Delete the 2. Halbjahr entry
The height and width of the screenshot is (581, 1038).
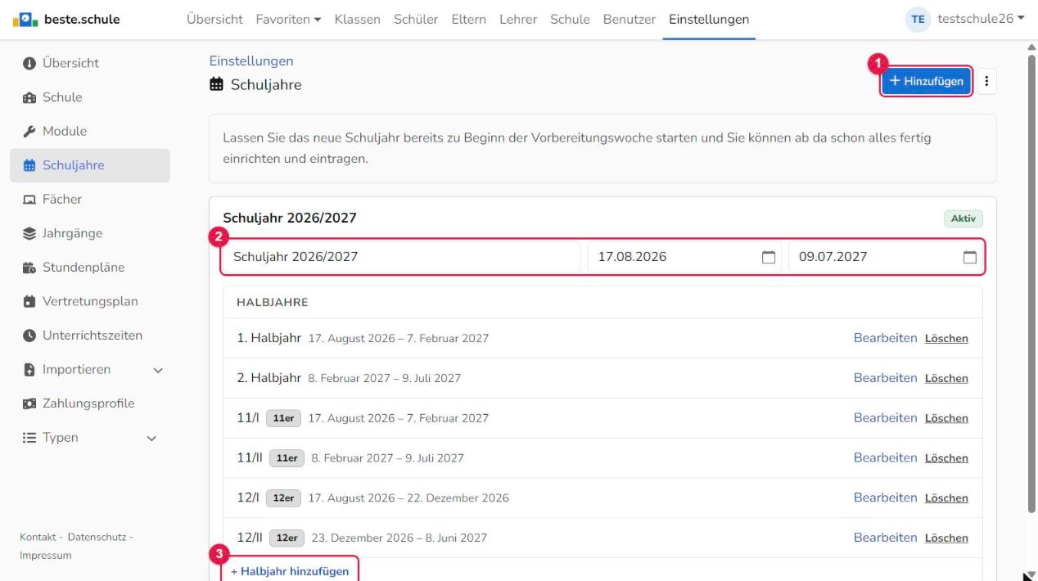coord(946,379)
